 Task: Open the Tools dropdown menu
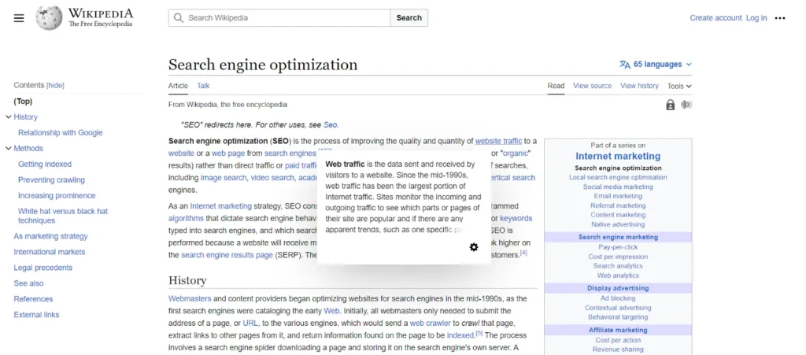679,86
